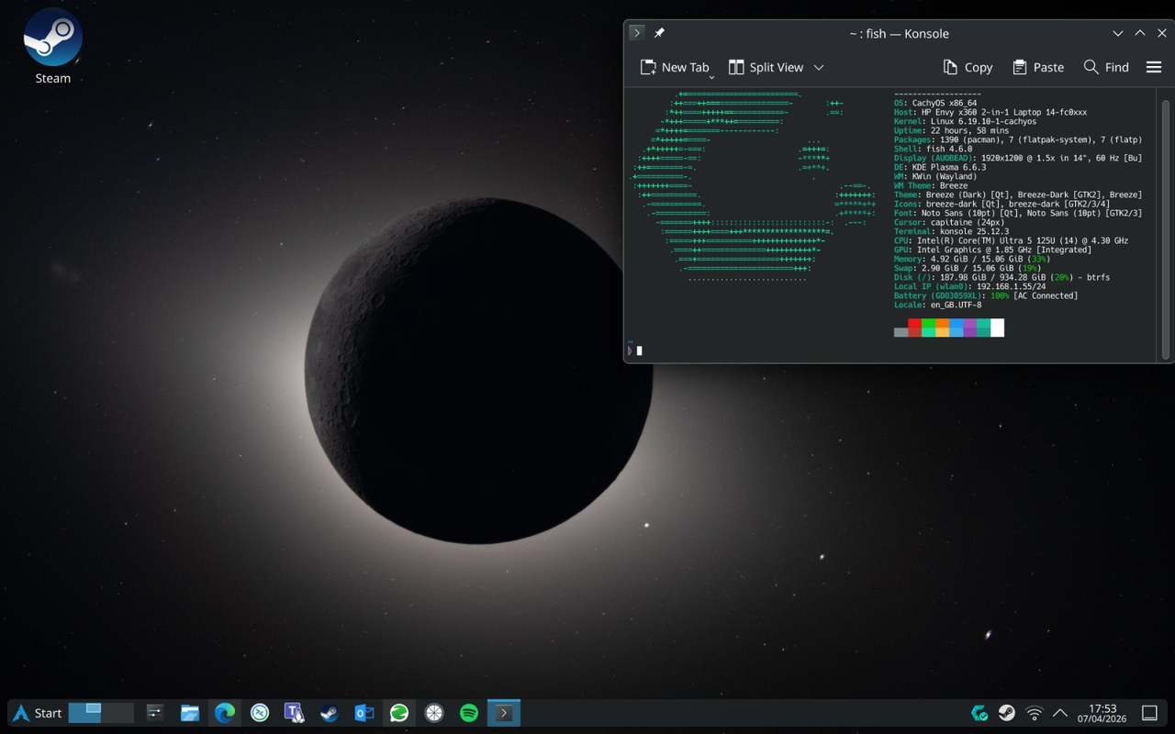
Task: Click the Peek at Desktop button
Action: click(x=1149, y=713)
